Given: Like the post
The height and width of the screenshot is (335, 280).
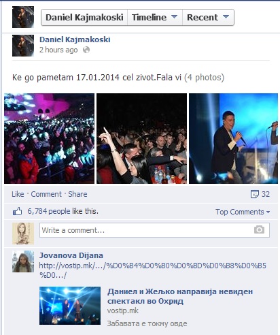Looking at the screenshot, I should click(18, 194).
